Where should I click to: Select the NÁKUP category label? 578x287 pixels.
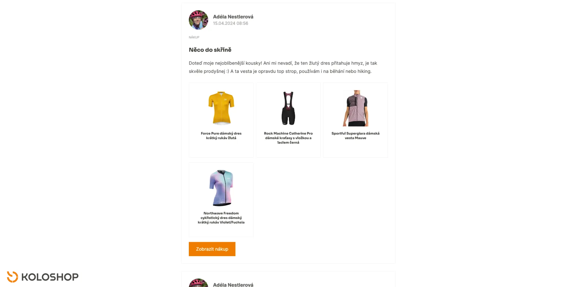194,37
